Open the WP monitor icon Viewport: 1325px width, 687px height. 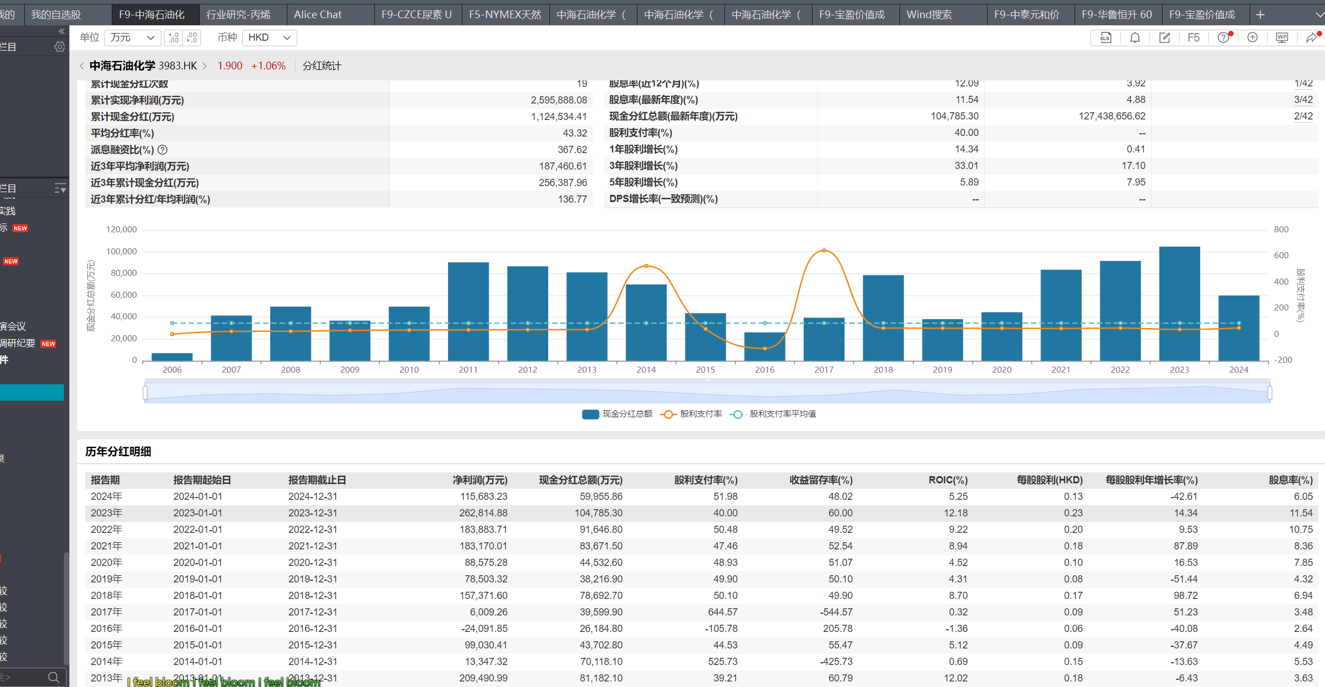click(x=1282, y=37)
